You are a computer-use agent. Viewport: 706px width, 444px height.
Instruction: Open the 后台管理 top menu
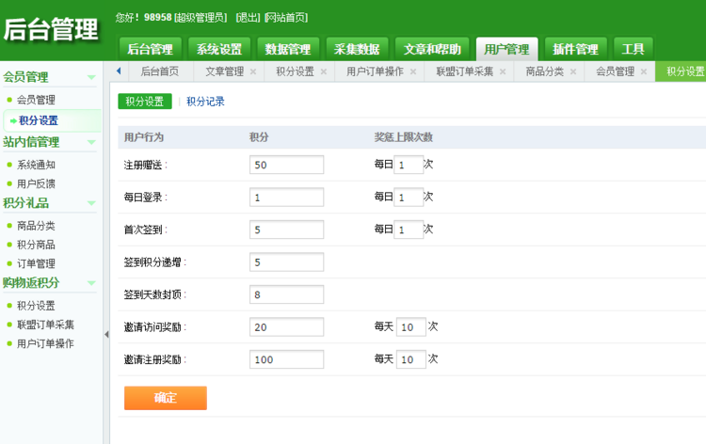[150, 49]
